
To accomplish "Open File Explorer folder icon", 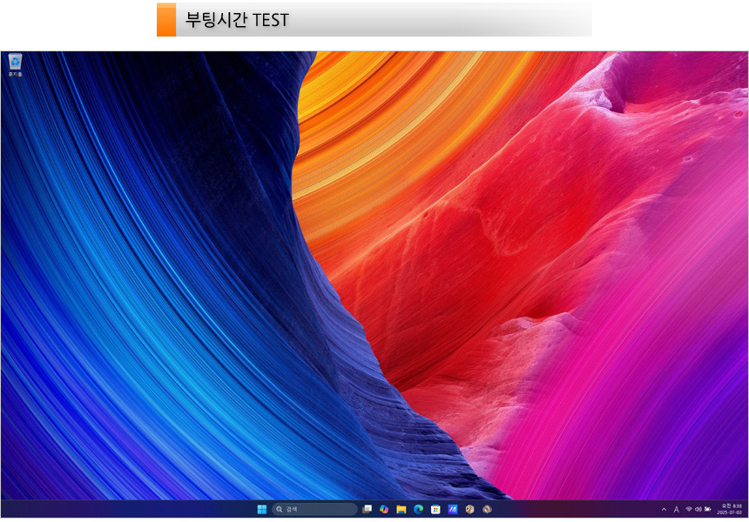I will click(401, 509).
